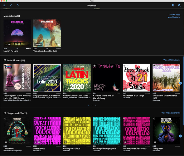
Task: Open This Album Does Not Exist cover
Action: [47, 33]
